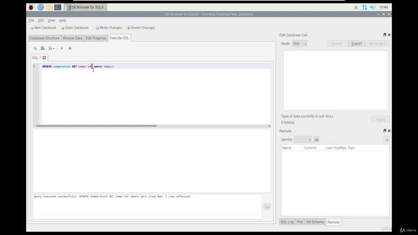Undock the Remote panel
418x235 pixels.
tap(385, 131)
